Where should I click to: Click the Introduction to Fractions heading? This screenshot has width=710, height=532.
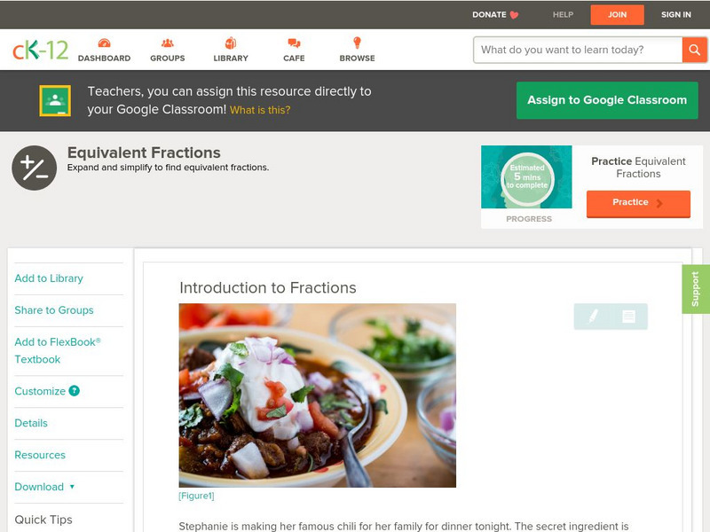pyautogui.click(x=268, y=287)
